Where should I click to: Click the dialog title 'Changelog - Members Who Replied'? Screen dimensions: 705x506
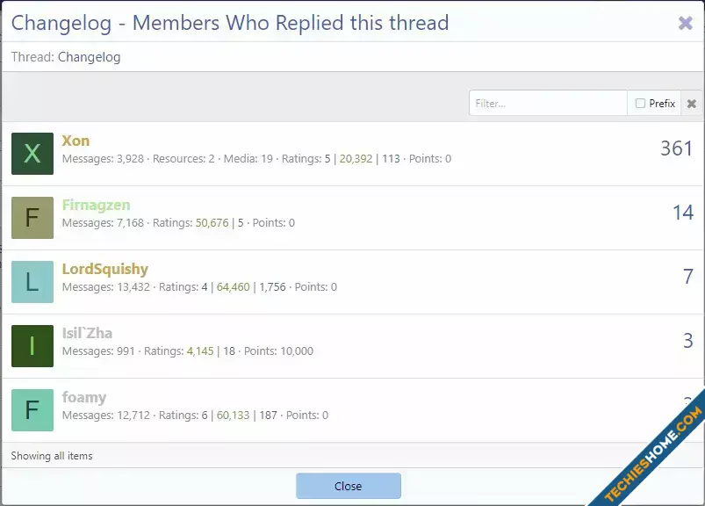pyautogui.click(x=230, y=23)
